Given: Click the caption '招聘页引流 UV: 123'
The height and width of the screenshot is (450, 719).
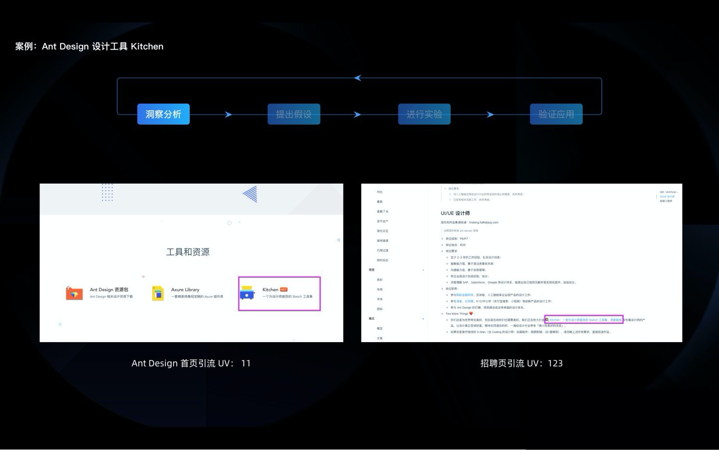Looking at the screenshot, I should 521,363.
